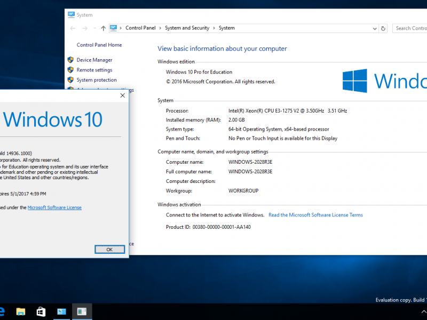
Task: Click OK in About Windows dialog
Action: point(109,250)
